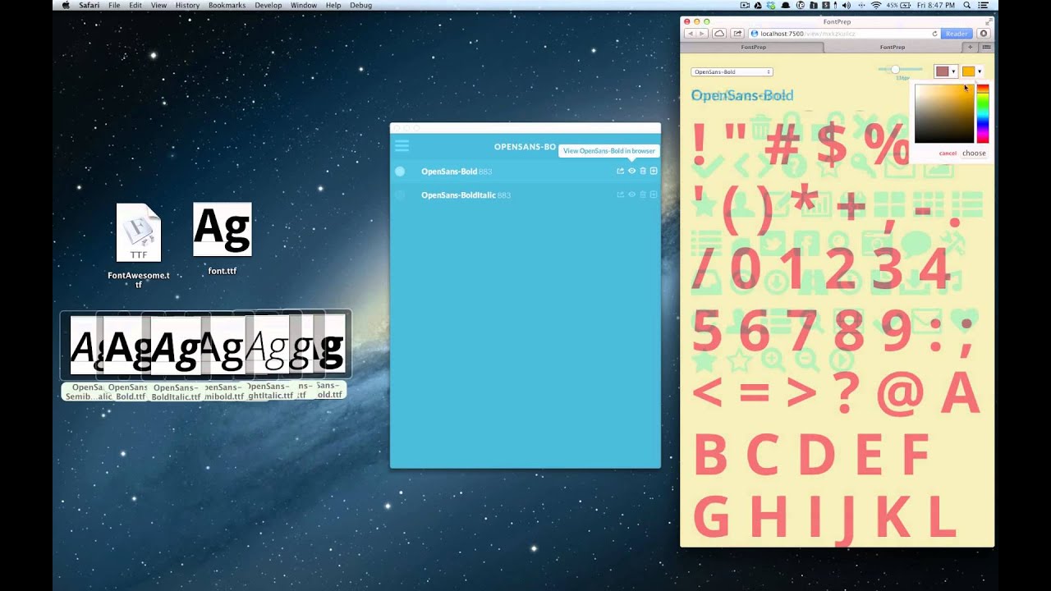Pick a shade in the color gradient square

(x=944, y=113)
